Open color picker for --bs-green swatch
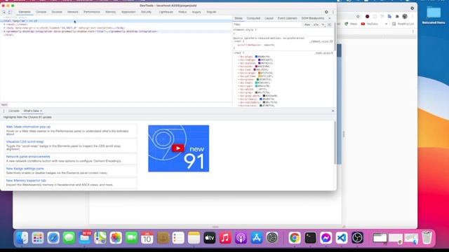The image size is (449, 252). pos(258,79)
